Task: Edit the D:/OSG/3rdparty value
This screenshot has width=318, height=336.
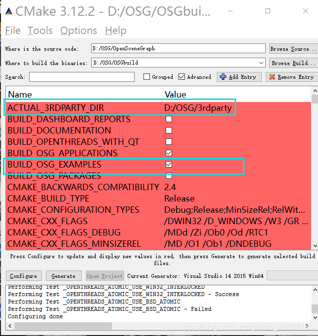Action: [198, 107]
